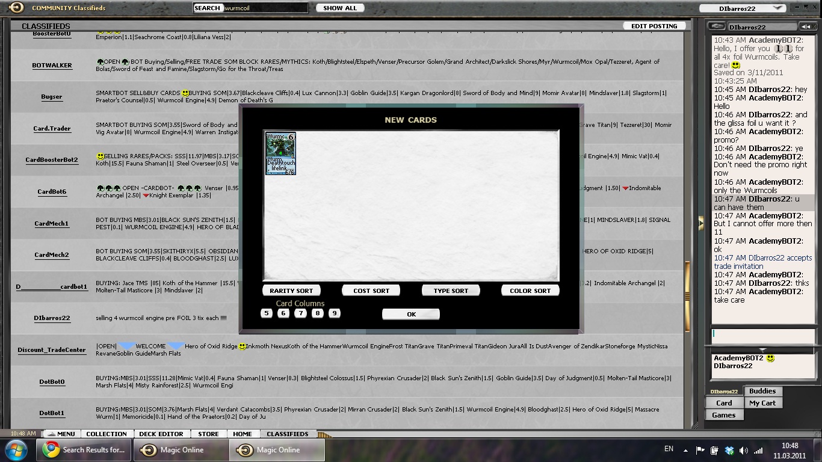Screen dimensions: 822x462
Task: Show hidden system tray icons
Action: coord(685,450)
